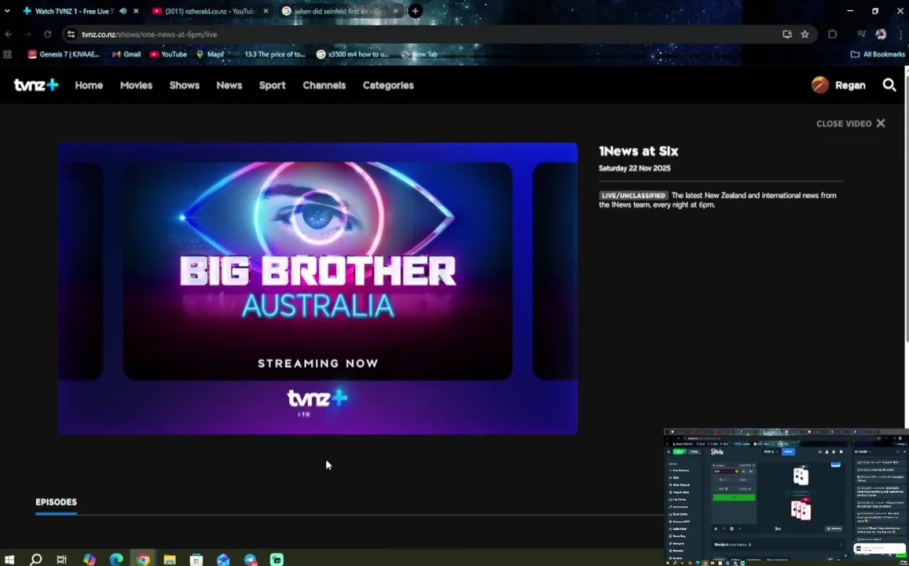
Task: Open the Gmail bookmark
Action: (126, 54)
